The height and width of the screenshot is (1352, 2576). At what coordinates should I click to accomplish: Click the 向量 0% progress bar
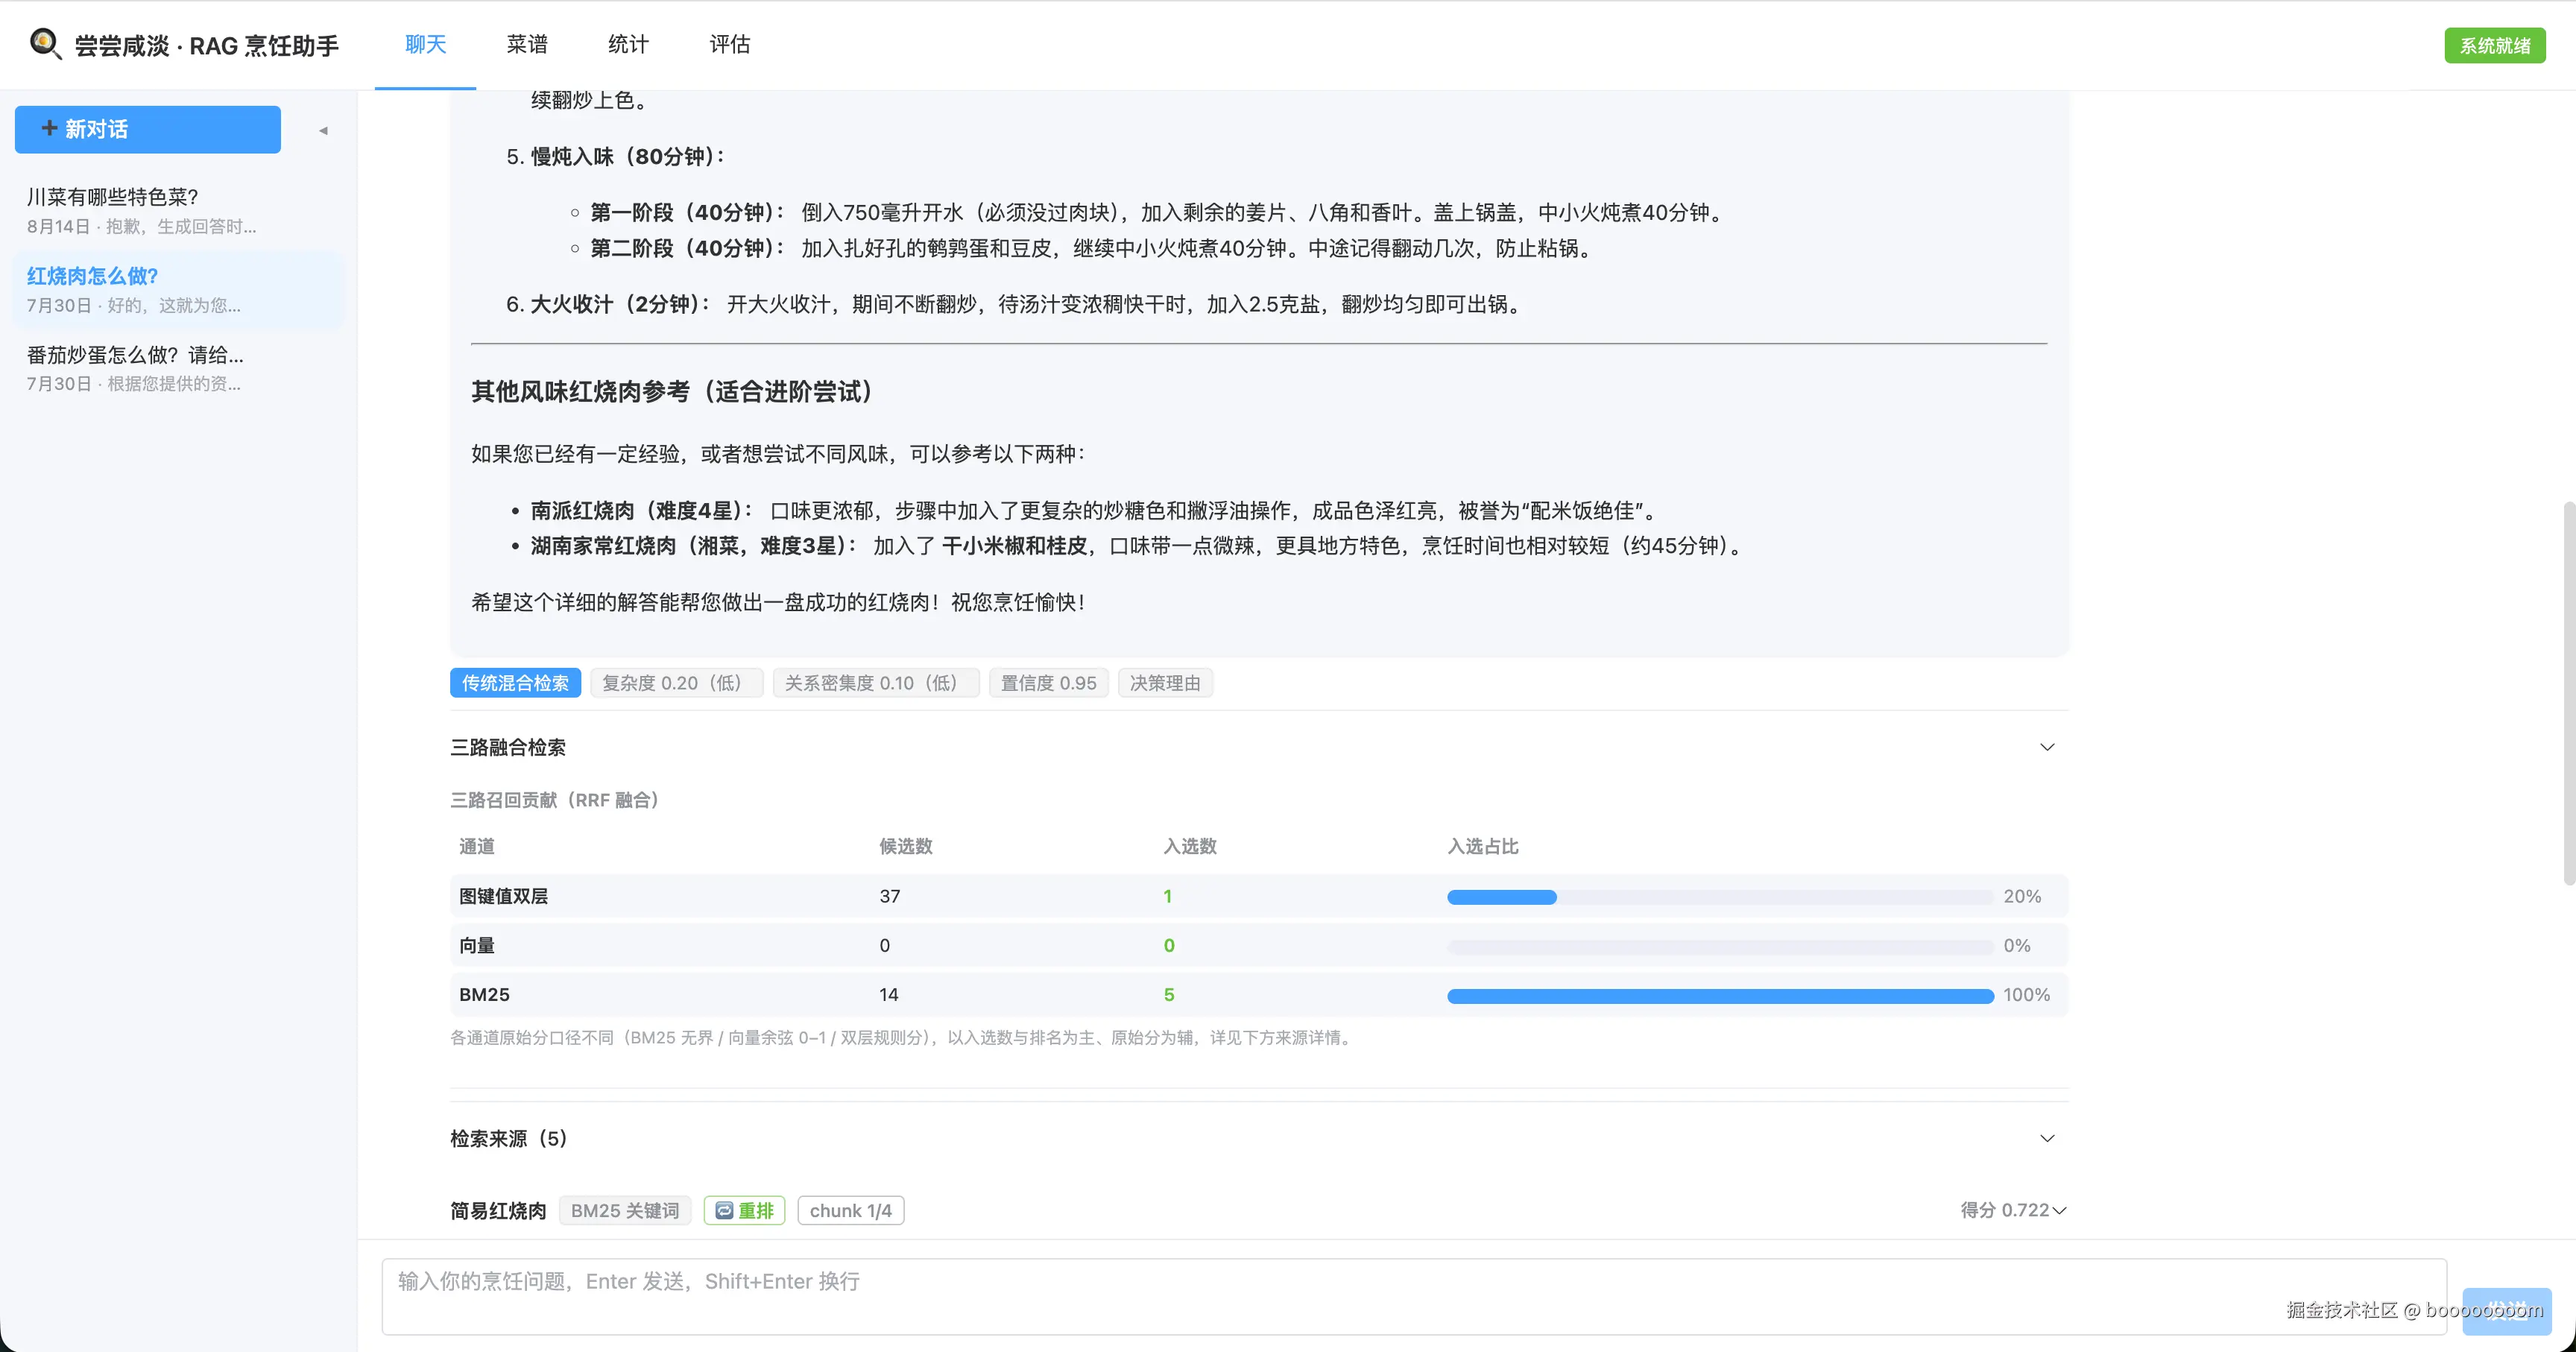pyautogui.click(x=1720, y=946)
